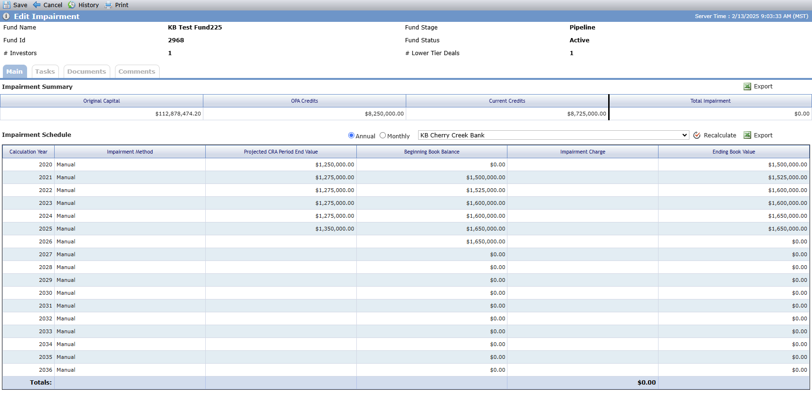This screenshot has width=812, height=405.
Task: Select the Monthly radio button
Action: [382, 135]
